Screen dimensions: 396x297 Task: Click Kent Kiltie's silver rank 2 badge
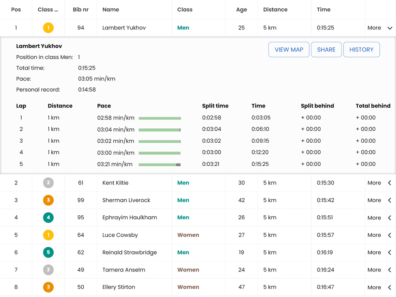point(48,183)
